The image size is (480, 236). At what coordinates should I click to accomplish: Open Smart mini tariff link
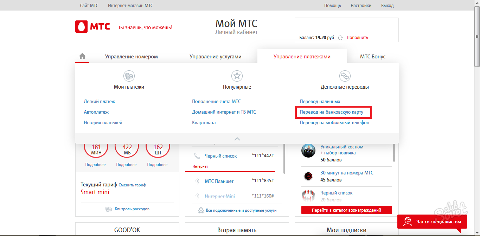coord(95,192)
